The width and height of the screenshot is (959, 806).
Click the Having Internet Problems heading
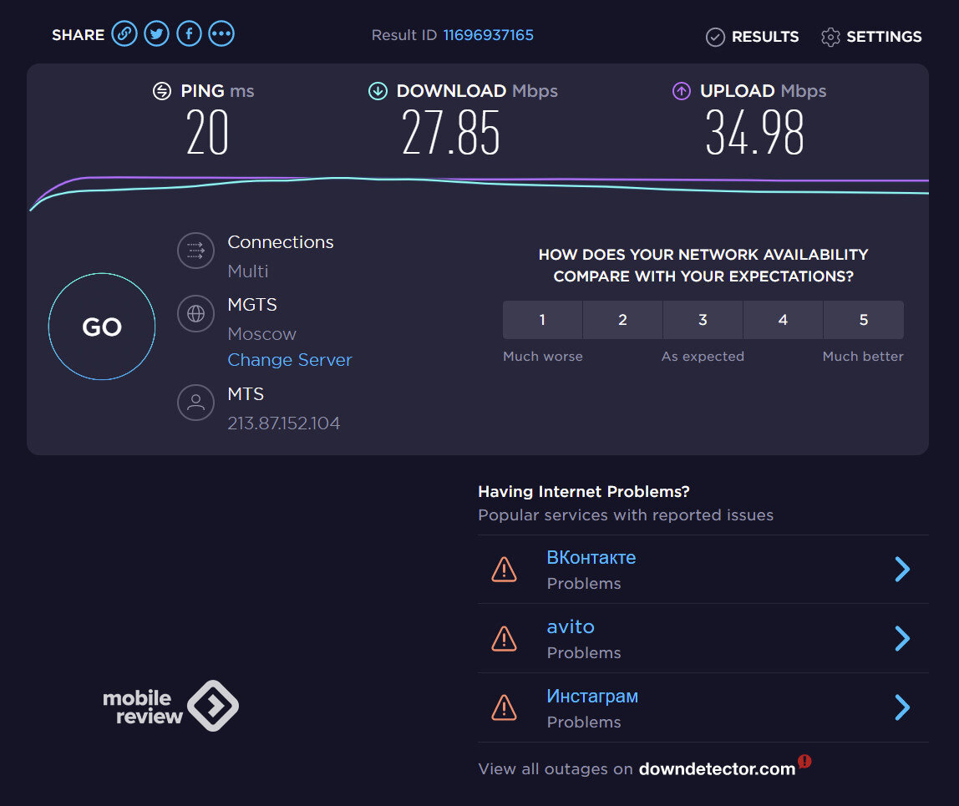pos(583,492)
